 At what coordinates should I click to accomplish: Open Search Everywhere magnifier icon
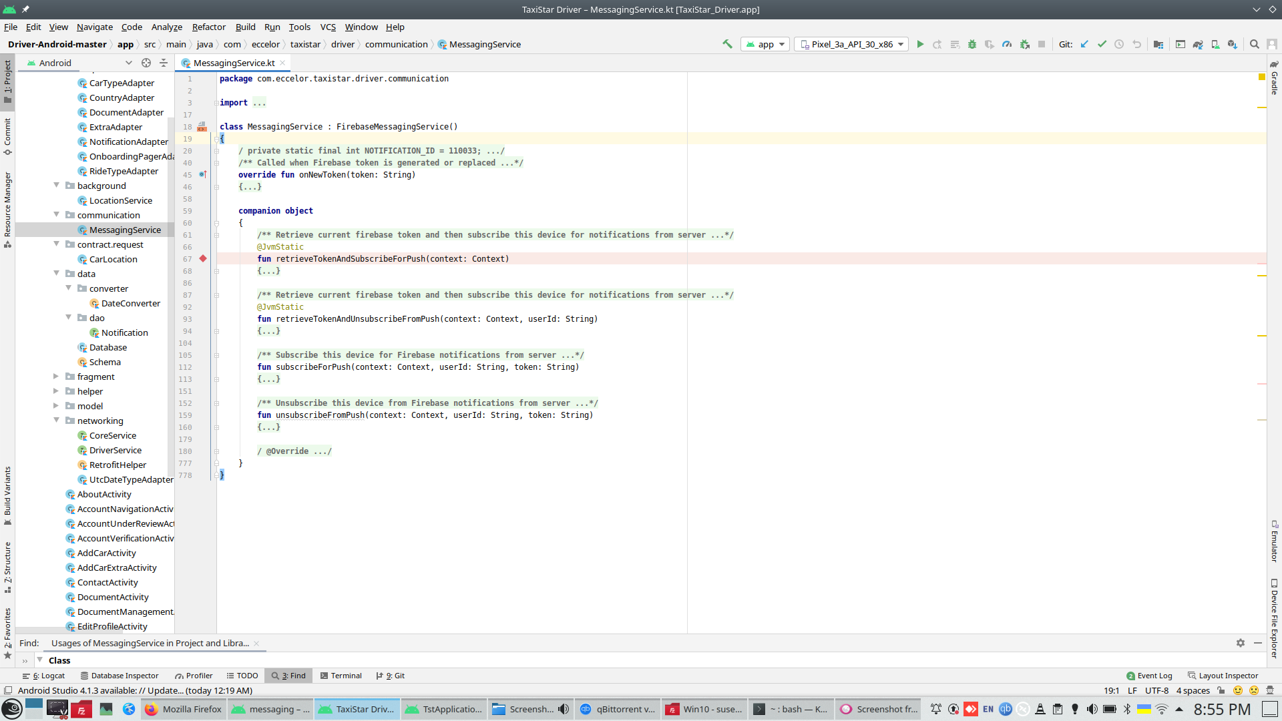tap(1255, 45)
